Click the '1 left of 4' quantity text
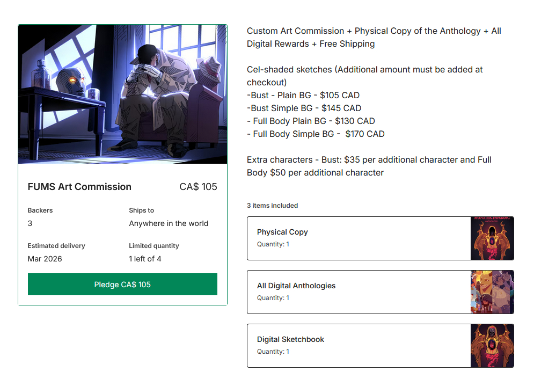The width and height of the screenshot is (534, 379). tap(145, 259)
